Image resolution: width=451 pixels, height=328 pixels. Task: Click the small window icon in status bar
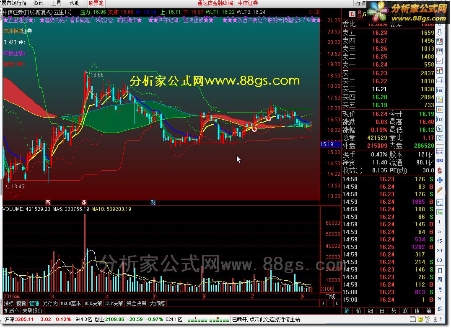tap(413, 319)
